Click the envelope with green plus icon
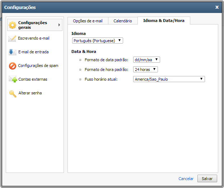Image resolution: width=224 pixels, height=188 pixels. (13, 79)
